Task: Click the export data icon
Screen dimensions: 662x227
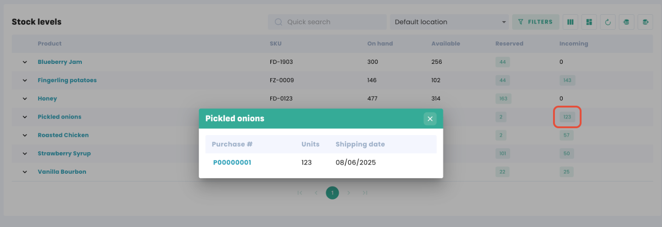Action: (645, 22)
